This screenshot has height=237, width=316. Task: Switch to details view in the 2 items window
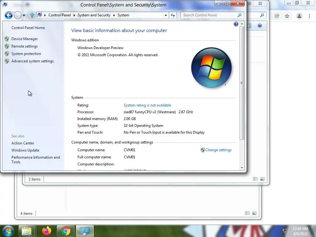255,179
